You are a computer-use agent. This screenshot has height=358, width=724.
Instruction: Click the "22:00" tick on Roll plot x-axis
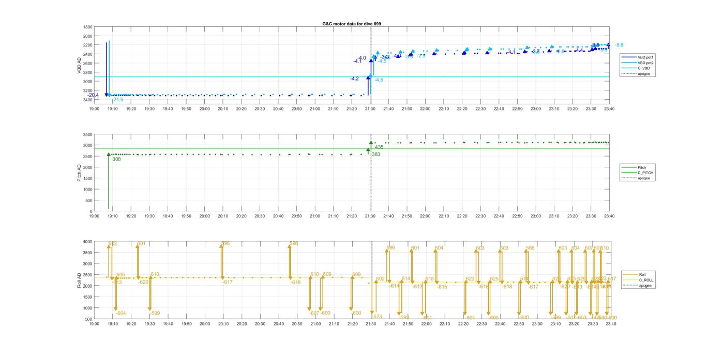click(426, 324)
